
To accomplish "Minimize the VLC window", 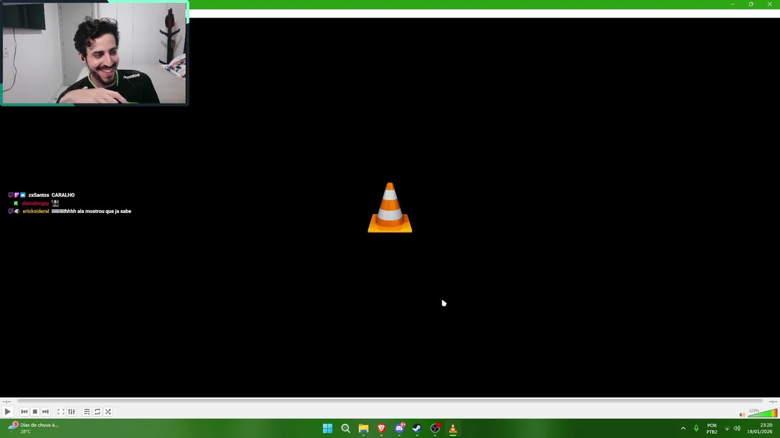I will coord(732,4).
